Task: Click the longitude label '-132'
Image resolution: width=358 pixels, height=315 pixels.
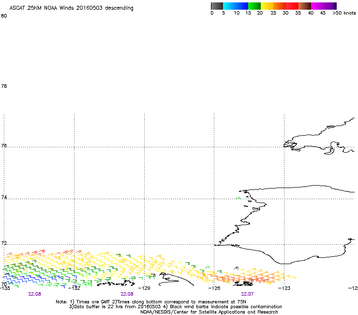Action: click(x=74, y=288)
